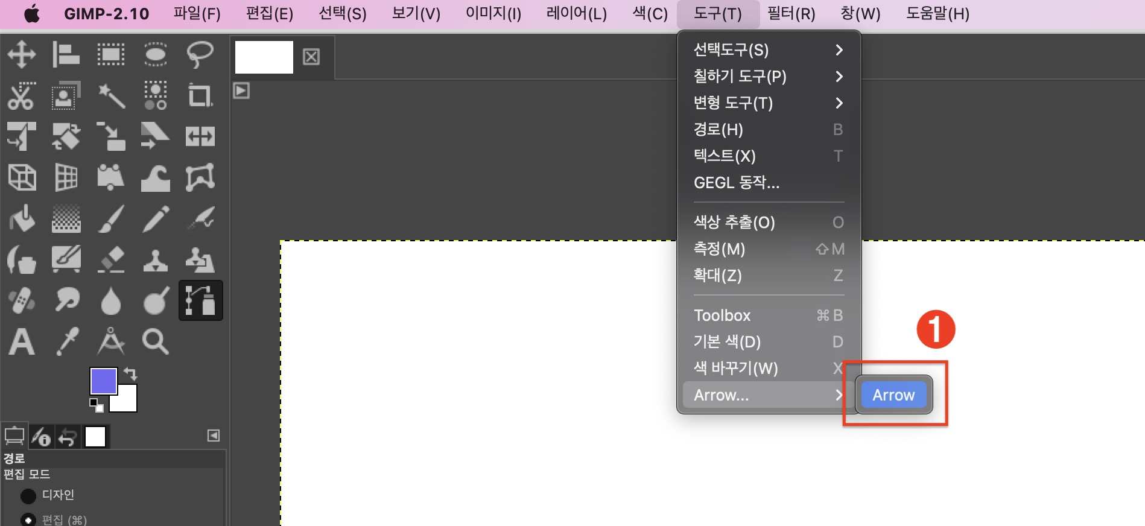
Task: Select the Warp Transform tool
Action: click(156, 177)
